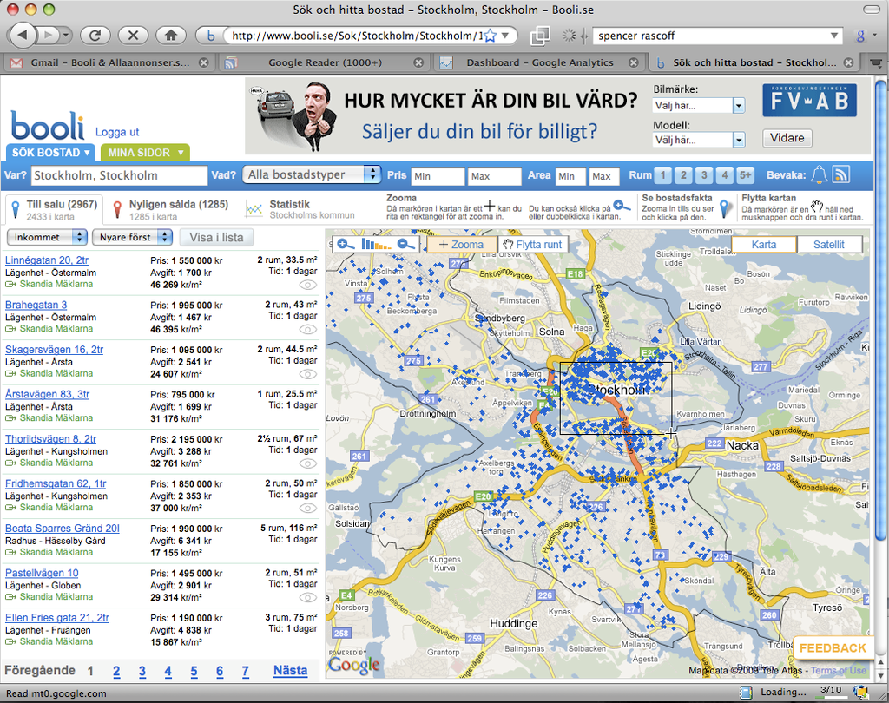Select Nyligen sålda (1285) tab
The image size is (889, 703).
pos(170,210)
